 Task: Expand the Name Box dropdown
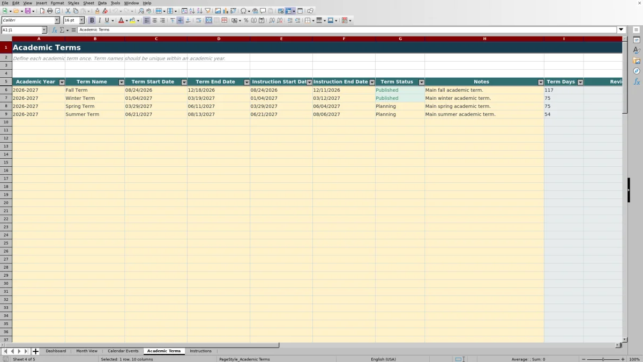(x=44, y=30)
